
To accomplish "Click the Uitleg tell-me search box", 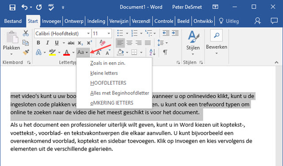I will [x=229, y=21].
